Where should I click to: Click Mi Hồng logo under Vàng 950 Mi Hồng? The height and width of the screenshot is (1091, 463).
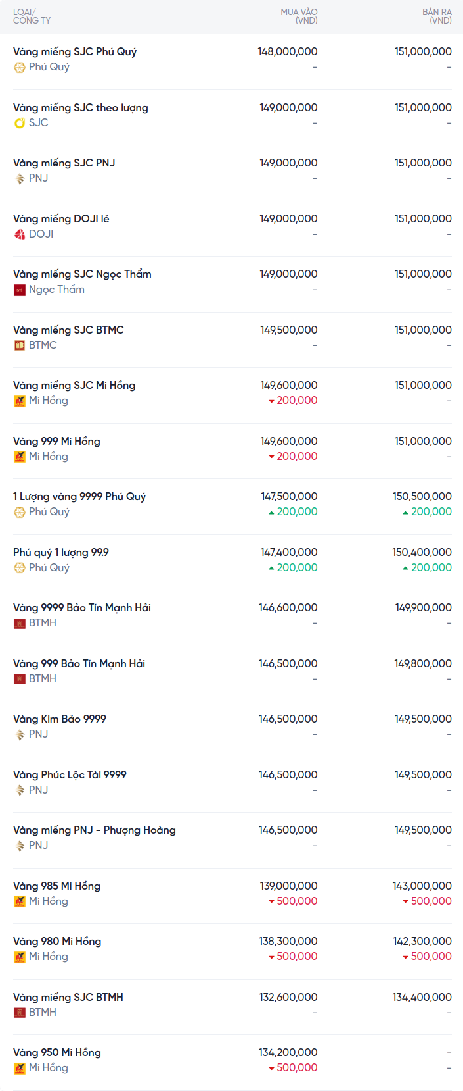coord(20,1068)
